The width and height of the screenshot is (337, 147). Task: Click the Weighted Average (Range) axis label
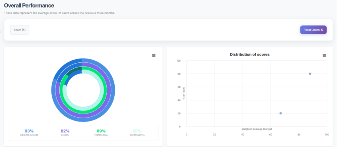click(257, 129)
